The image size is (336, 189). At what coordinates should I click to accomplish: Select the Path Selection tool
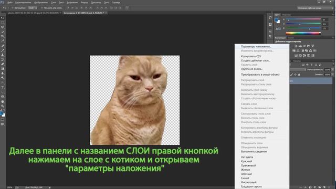click(3, 92)
